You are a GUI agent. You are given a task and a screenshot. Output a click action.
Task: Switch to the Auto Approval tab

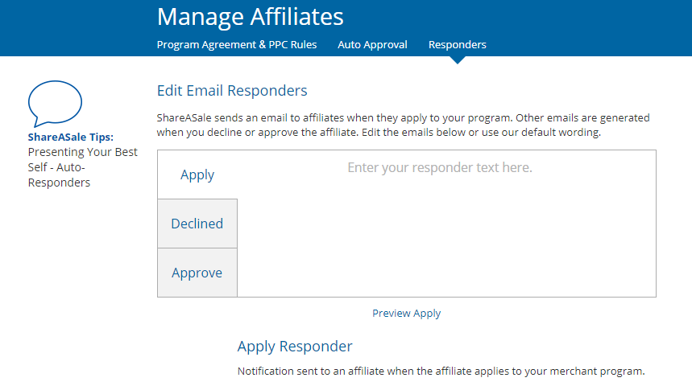tap(372, 44)
